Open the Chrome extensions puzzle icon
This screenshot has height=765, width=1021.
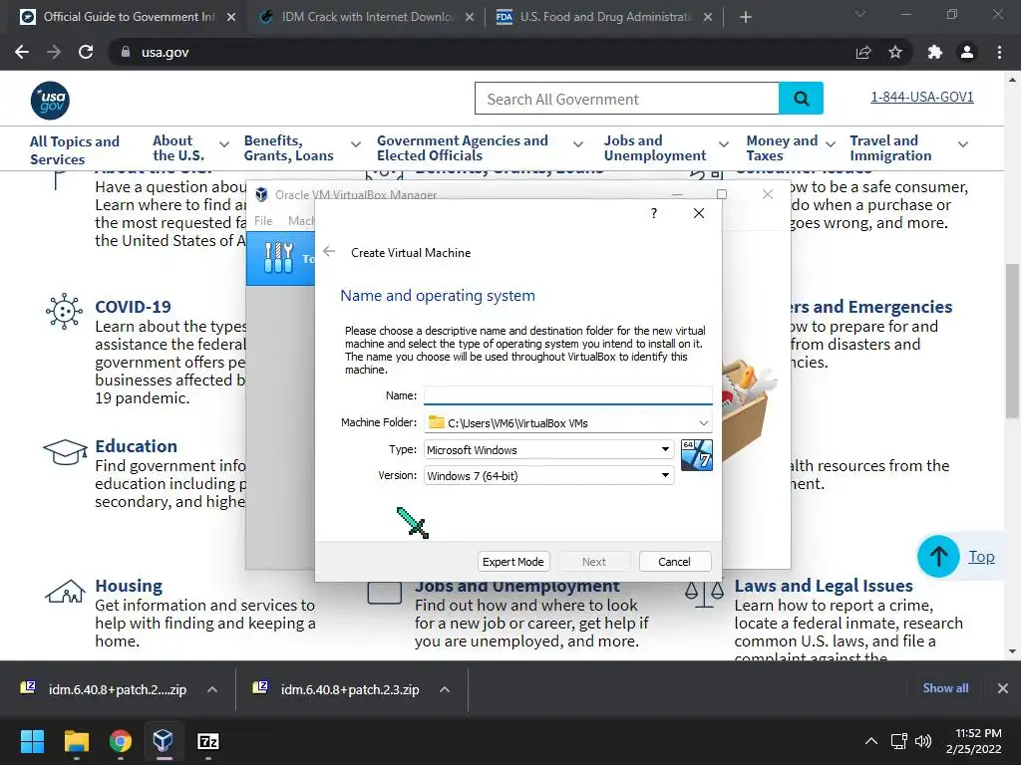click(935, 52)
